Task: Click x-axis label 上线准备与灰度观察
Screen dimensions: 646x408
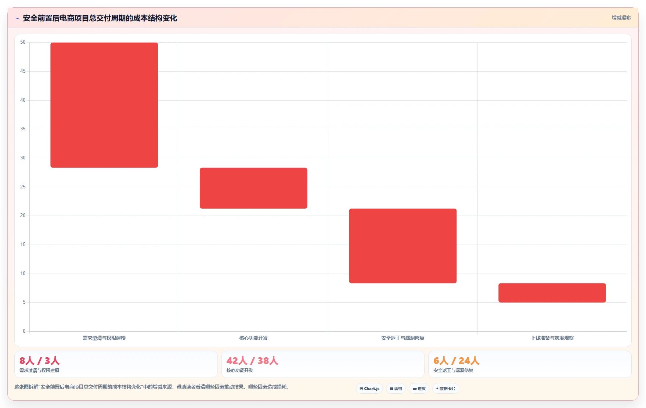Action: tap(552, 338)
